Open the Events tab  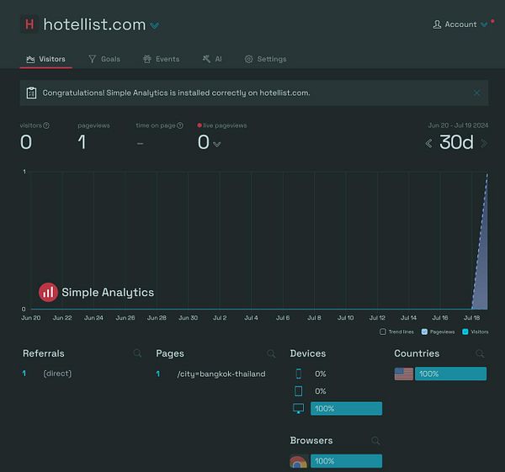pyautogui.click(x=161, y=59)
